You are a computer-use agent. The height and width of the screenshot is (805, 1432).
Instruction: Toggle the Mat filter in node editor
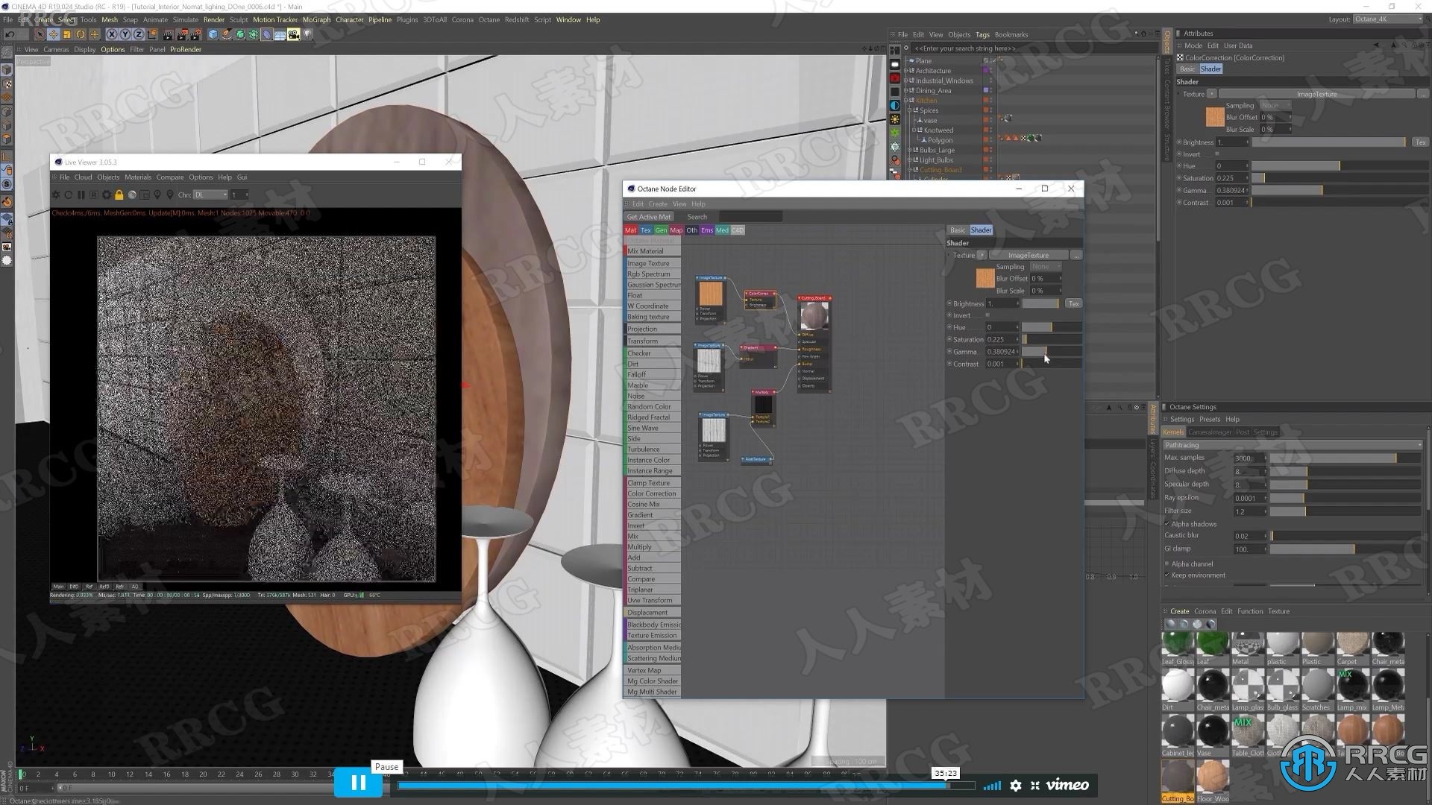pos(631,230)
